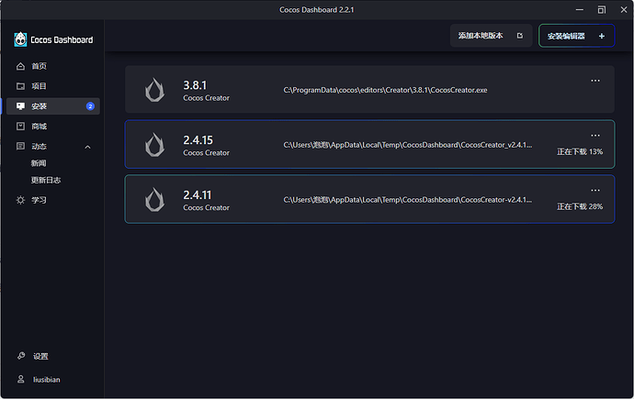Image resolution: width=634 pixels, height=399 pixels.
Task: Click the CocosCreator-v2.4.1... temp path for 2.4.11
Action: coord(408,200)
